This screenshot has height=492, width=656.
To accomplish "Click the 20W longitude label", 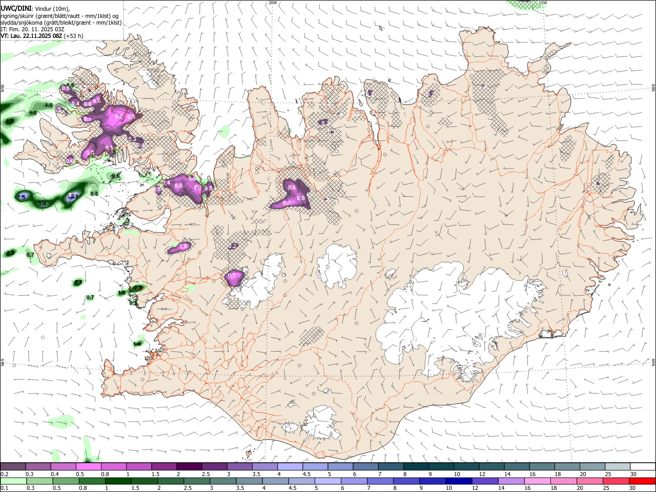I will [x=273, y=3].
